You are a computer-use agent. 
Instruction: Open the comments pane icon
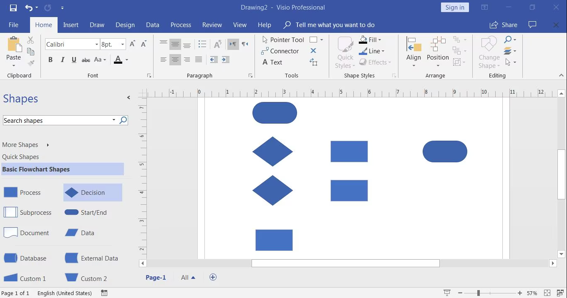(x=532, y=25)
